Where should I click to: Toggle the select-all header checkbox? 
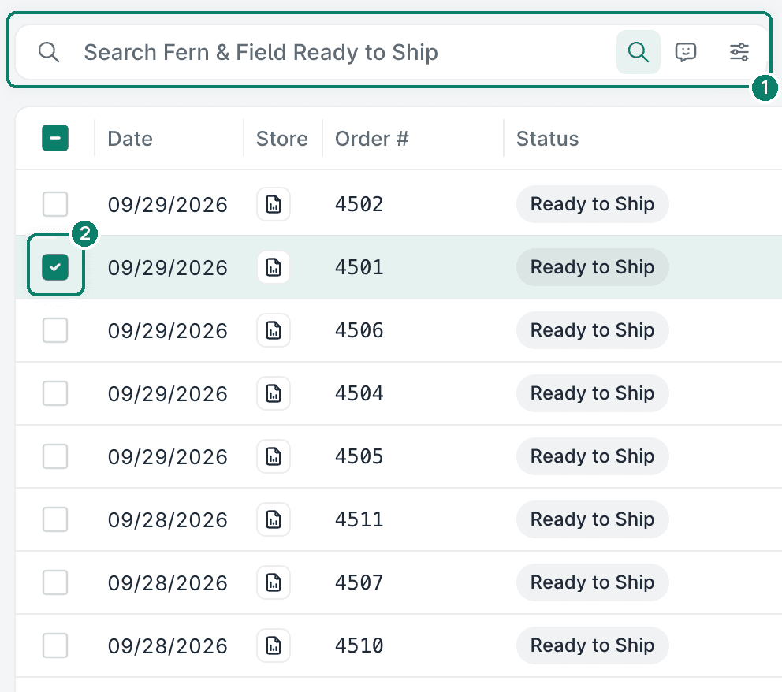pos(55,138)
